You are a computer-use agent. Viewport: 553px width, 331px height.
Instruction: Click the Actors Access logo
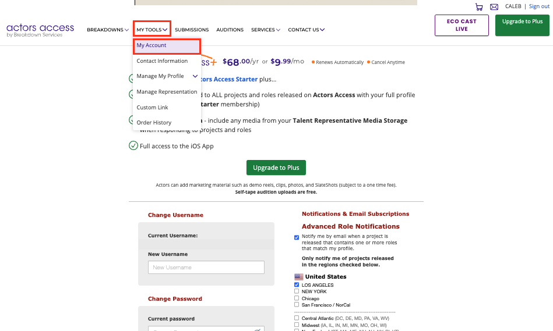coord(40,30)
